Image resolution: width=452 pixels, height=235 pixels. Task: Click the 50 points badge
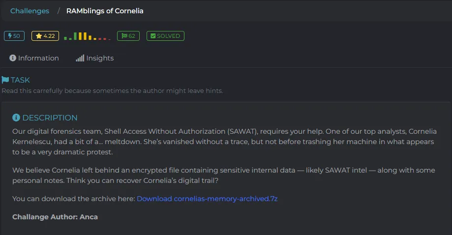pyautogui.click(x=14, y=36)
